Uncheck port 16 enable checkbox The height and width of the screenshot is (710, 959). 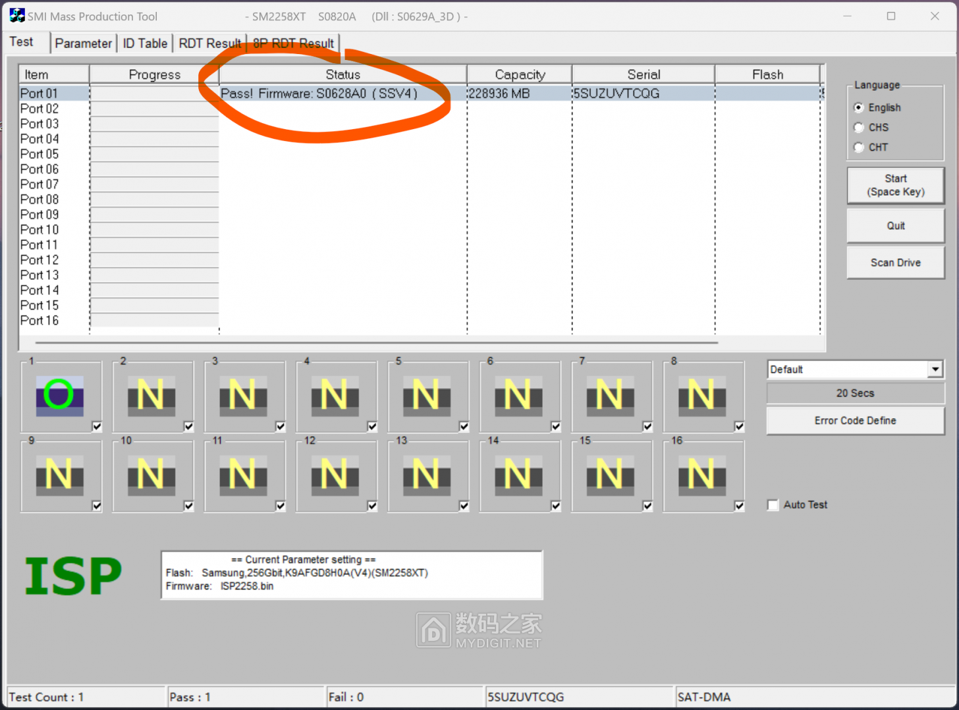pyautogui.click(x=739, y=505)
